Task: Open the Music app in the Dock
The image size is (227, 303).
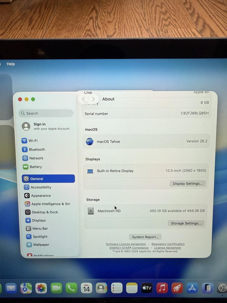Action: tap(162, 288)
